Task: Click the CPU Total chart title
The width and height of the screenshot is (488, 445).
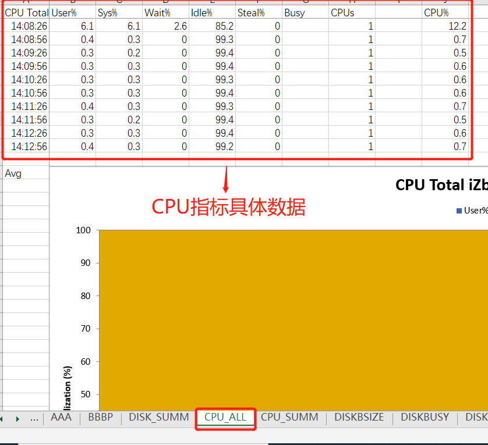Action: [x=441, y=184]
